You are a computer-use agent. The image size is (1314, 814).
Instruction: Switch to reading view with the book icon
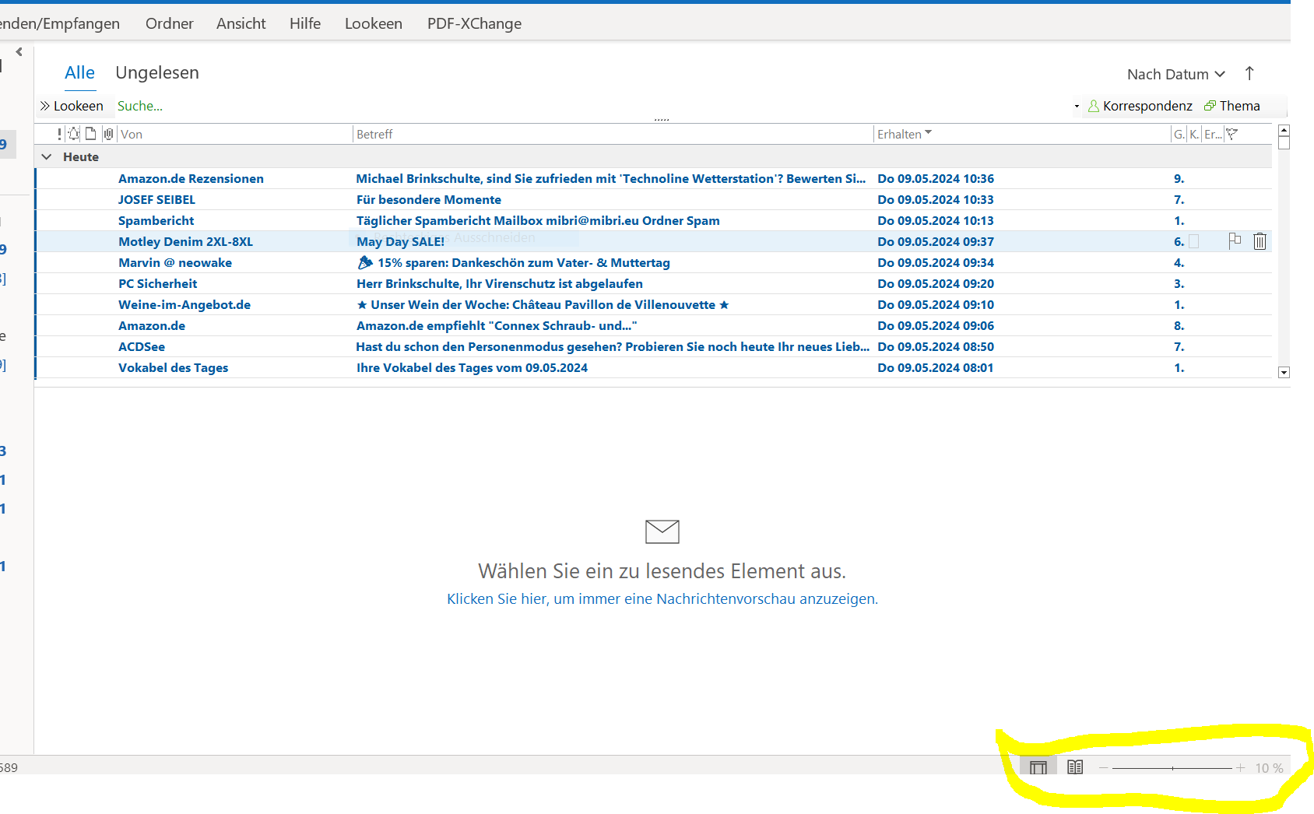[x=1075, y=767]
